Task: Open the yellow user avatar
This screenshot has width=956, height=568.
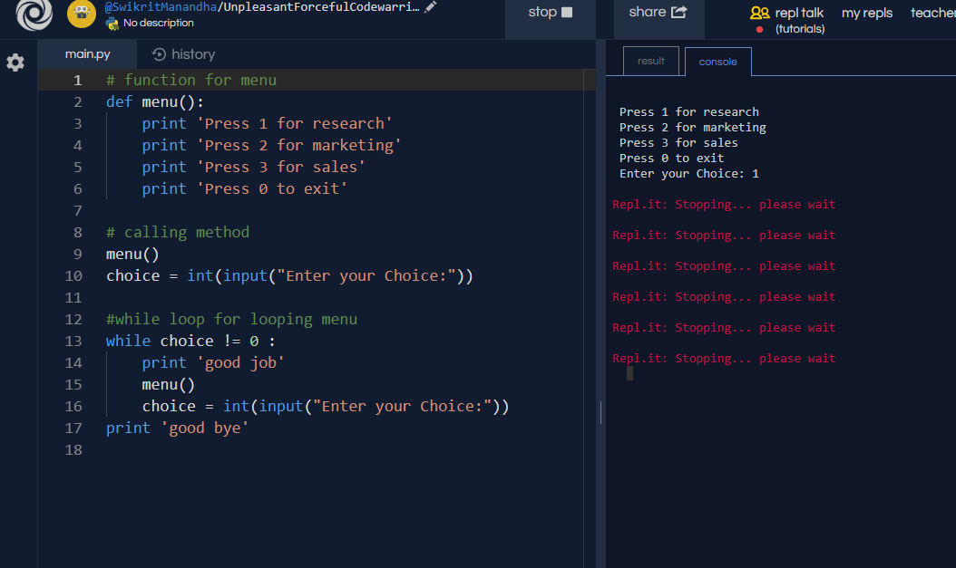Action: tap(82, 14)
